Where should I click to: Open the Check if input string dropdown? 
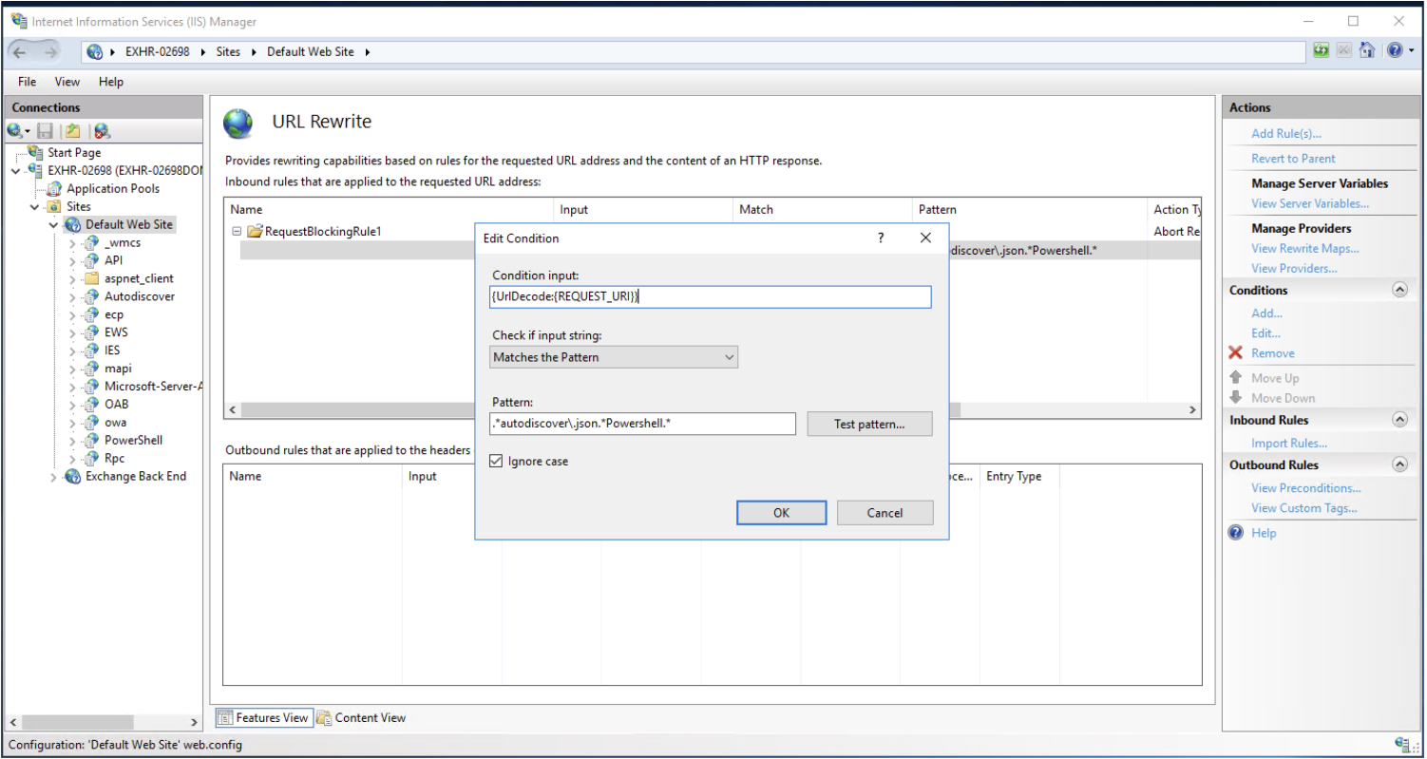coord(614,357)
